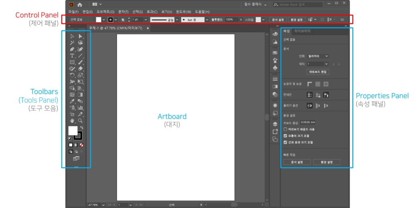The height and width of the screenshot is (208, 415).
Task: Click 문서 설정 button in control panel
Action: coord(278,19)
